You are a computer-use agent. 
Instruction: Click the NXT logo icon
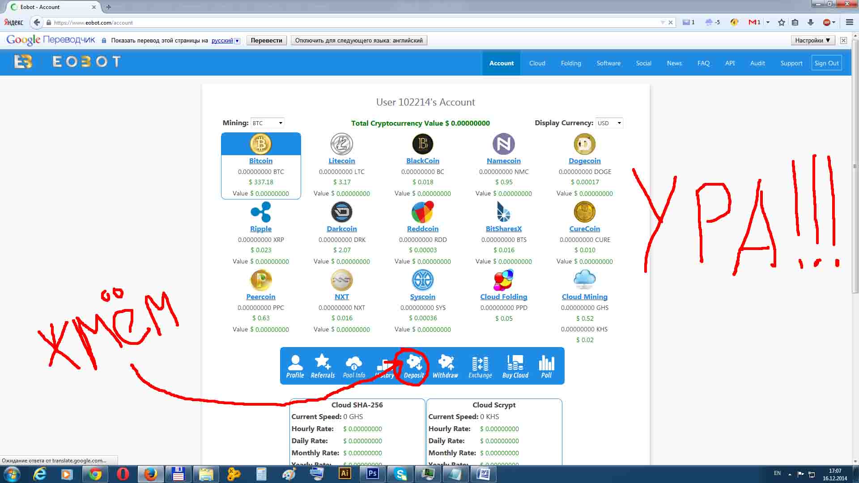click(341, 280)
